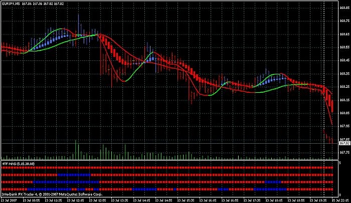This screenshot has width=351, height=203.
Task: Click the 13 Jul 2007 date label
Action: click(9, 200)
